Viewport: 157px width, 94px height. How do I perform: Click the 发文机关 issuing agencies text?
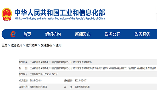(x=61, y=62)
